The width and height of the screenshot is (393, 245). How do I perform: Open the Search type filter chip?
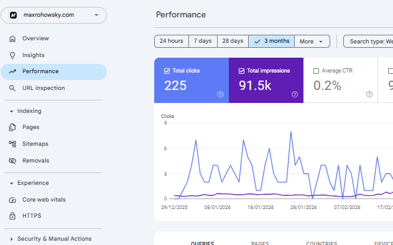pos(368,42)
